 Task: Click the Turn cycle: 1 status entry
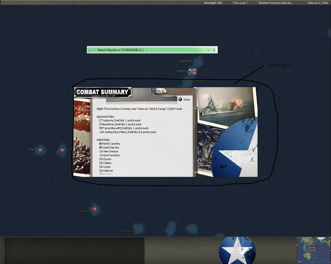pyautogui.click(x=240, y=3)
